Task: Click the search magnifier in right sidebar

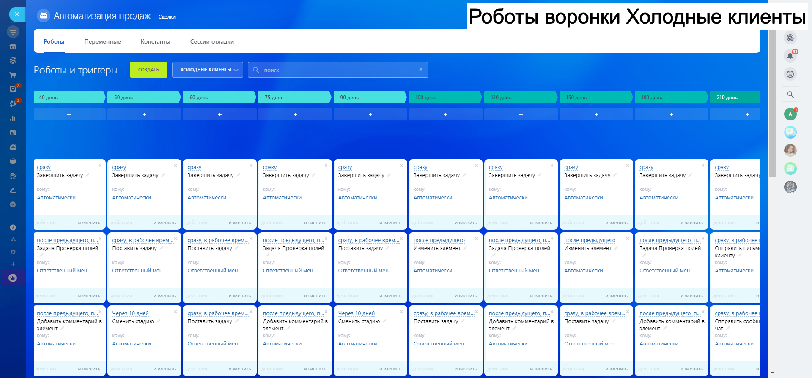Action: click(790, 95)
